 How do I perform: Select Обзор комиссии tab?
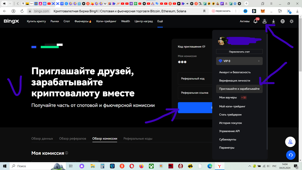click(x=105, y=139)
